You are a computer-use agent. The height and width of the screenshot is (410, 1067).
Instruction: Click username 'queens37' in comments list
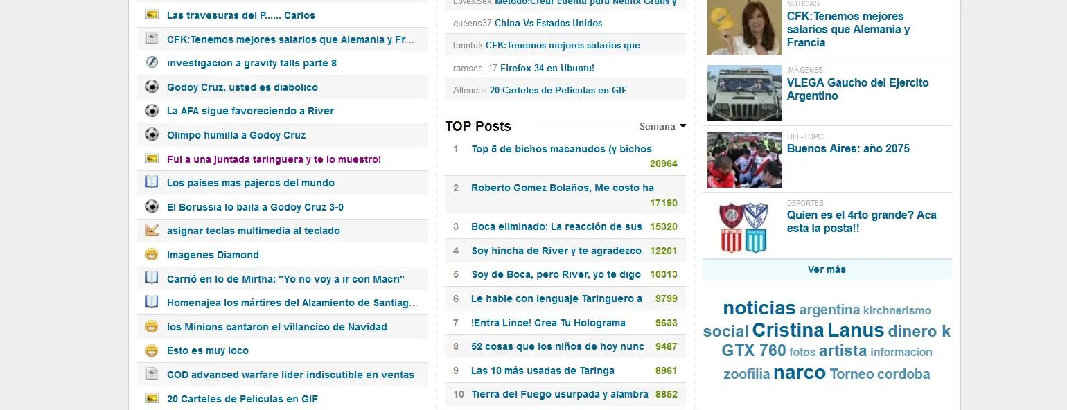point(473,23)
